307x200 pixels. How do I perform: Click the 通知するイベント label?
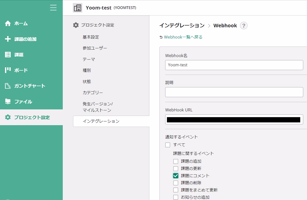[181, 137]
